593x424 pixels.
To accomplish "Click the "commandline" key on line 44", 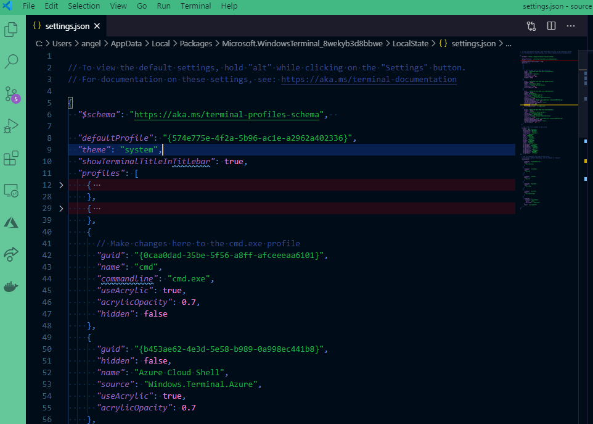I will pos(127,278).
